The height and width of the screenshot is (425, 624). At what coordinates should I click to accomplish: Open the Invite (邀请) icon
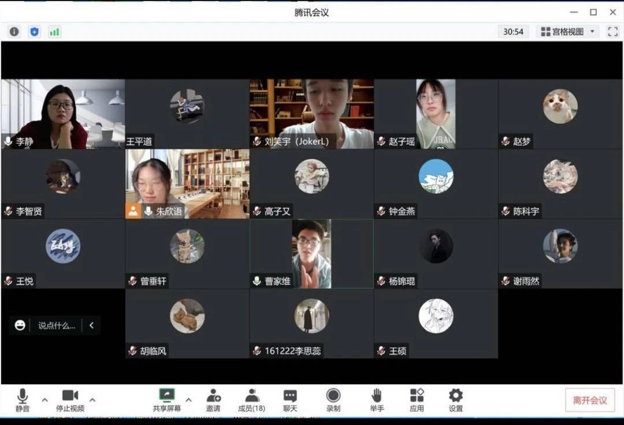(x=213, y=400)
